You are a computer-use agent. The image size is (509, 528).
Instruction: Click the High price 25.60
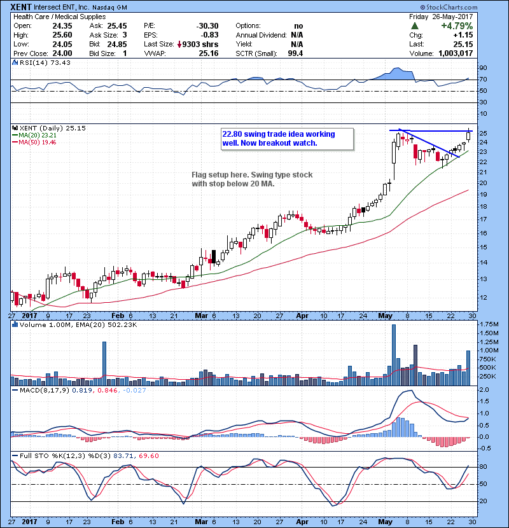point(62,35)
